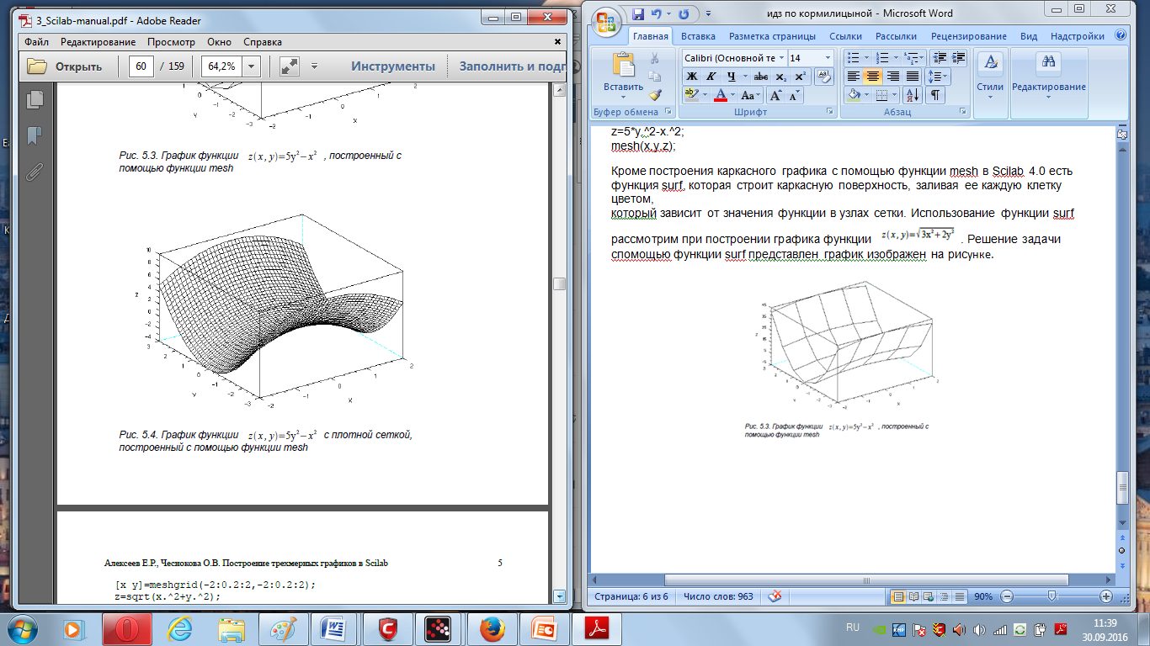Open the attachments paperclip panel in Adobe Reader
Screen dimensions: 1150x646
pyautogui.click(x=35, y=172)
